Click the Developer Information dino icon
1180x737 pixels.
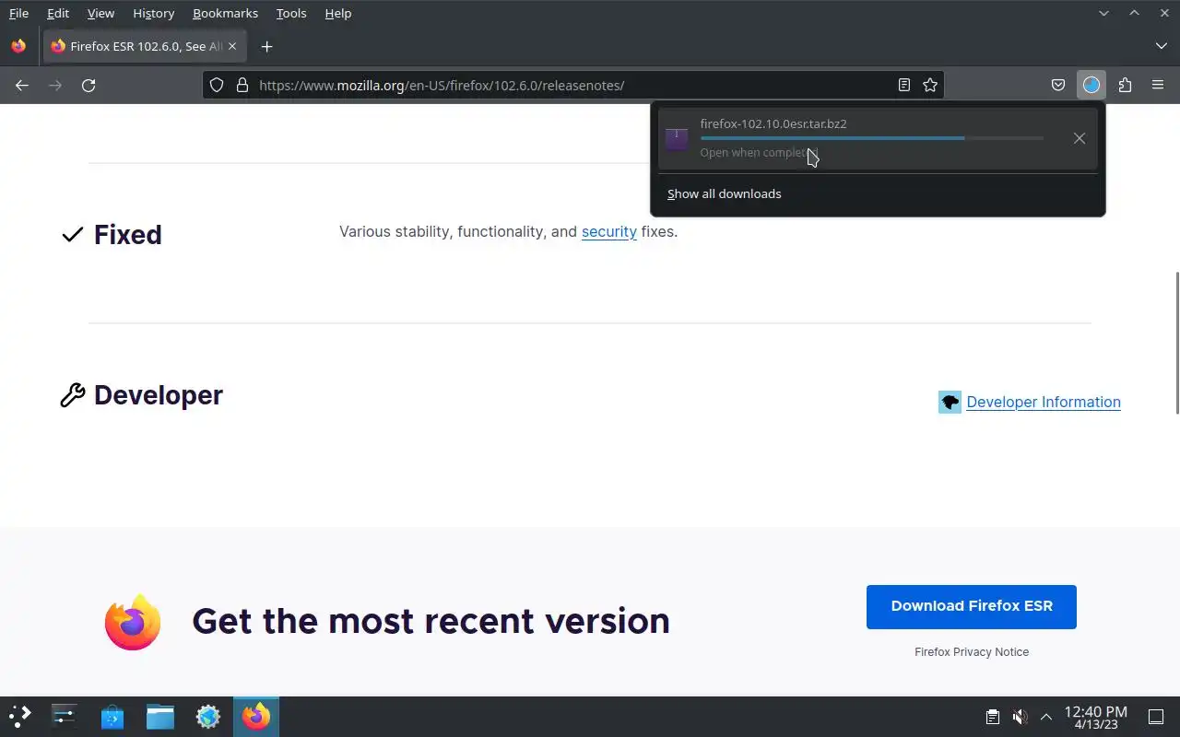point(950,403)
